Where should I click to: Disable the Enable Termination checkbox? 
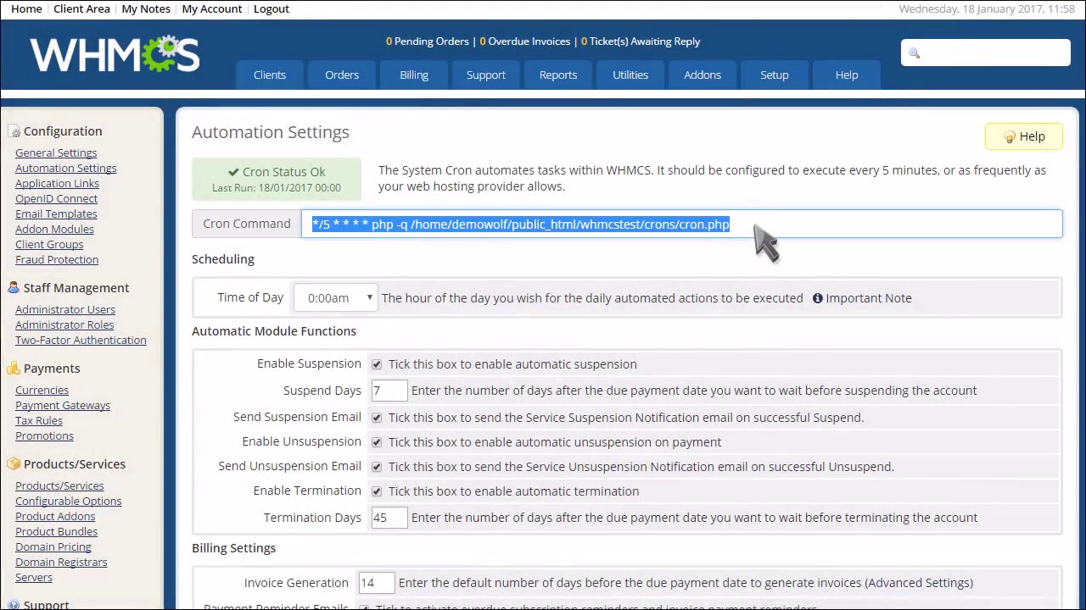[x=377, y=491]
